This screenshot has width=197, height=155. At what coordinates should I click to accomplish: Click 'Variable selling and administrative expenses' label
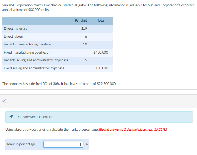coord(36,60)
